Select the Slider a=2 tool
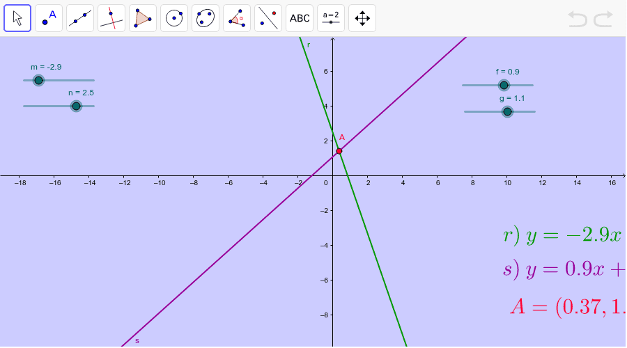627x348 pixels. tap(331, 18)
